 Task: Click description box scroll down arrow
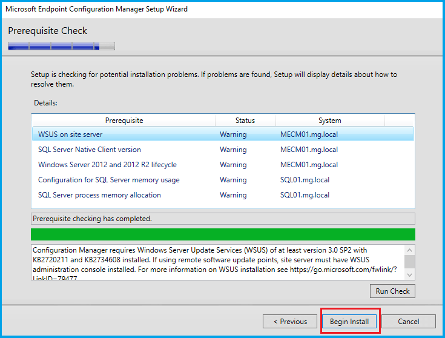[x=410, y=274]
